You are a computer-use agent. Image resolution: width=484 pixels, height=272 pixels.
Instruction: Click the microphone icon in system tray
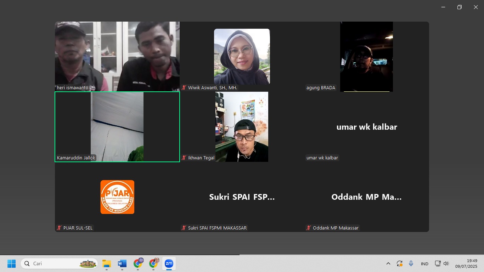click(x=411, y=263)
